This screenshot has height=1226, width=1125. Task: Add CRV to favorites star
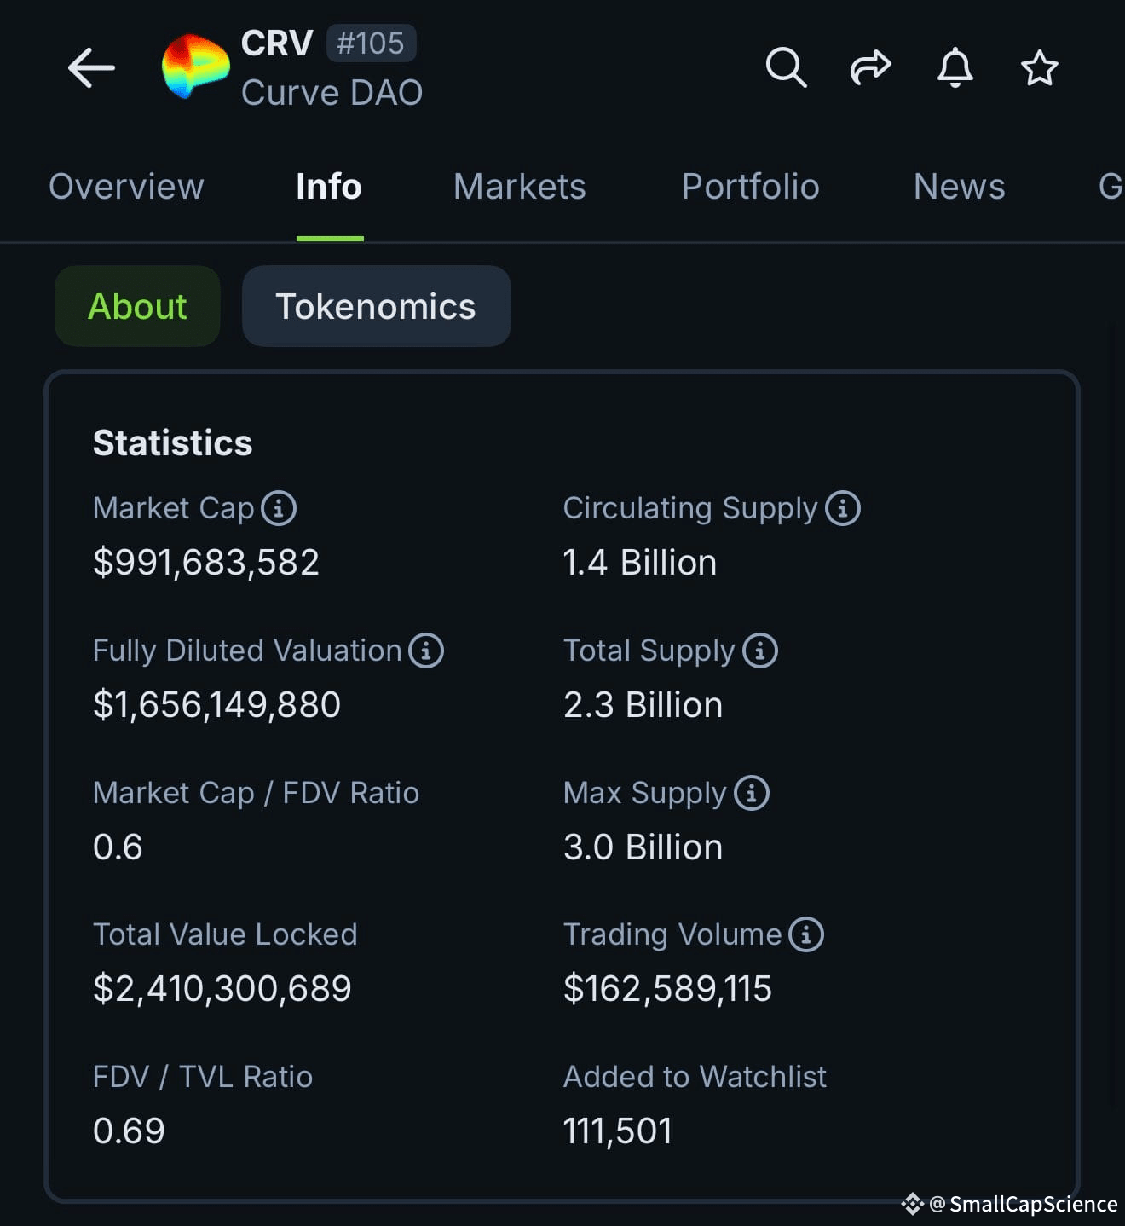pyautogui.click(x=1040, y=67)
